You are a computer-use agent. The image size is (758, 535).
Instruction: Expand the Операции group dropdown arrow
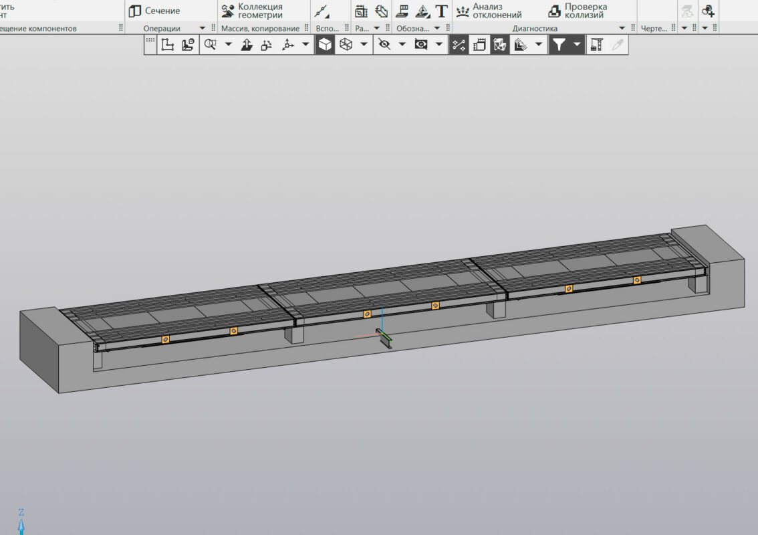coord(202,28)
